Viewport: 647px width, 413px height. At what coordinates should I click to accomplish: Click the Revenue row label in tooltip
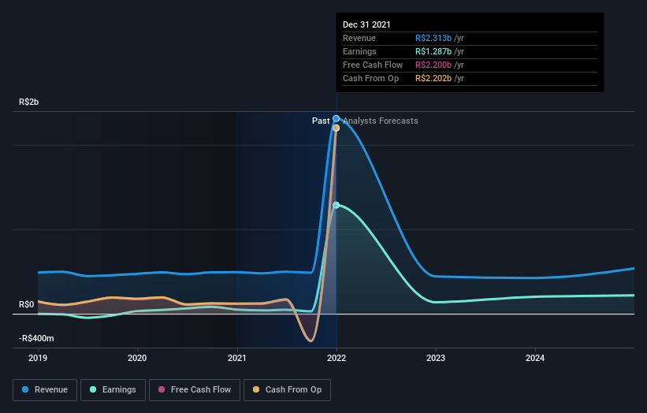(359, 38)
